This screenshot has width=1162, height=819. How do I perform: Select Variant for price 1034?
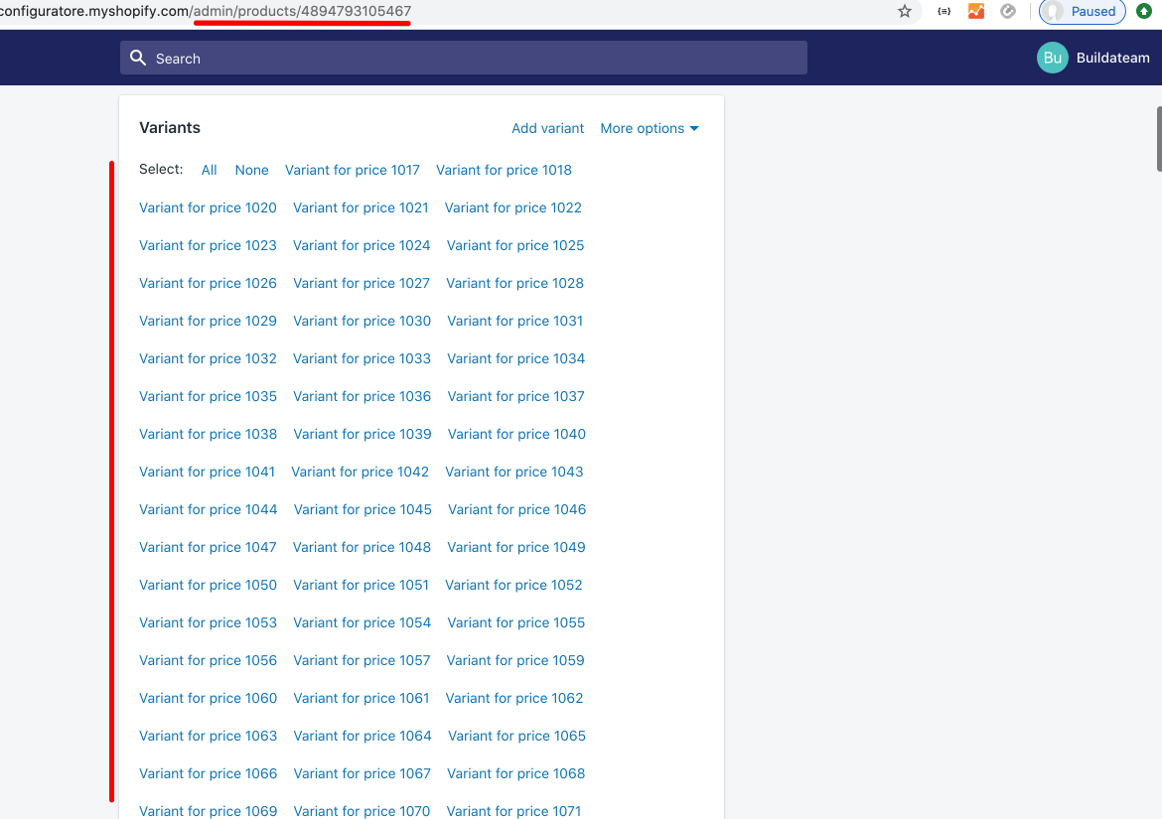(515, 358)
